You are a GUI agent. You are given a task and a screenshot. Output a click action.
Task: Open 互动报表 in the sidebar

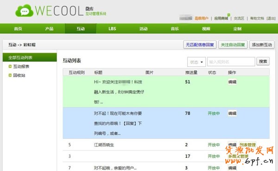[21, 66]
